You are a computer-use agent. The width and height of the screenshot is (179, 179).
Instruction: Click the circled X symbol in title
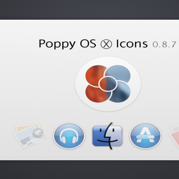click(106, 44)
